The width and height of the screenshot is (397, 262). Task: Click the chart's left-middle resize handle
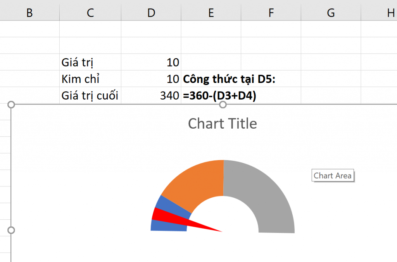(x=11, y=230)
